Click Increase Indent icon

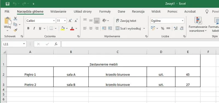110,29
